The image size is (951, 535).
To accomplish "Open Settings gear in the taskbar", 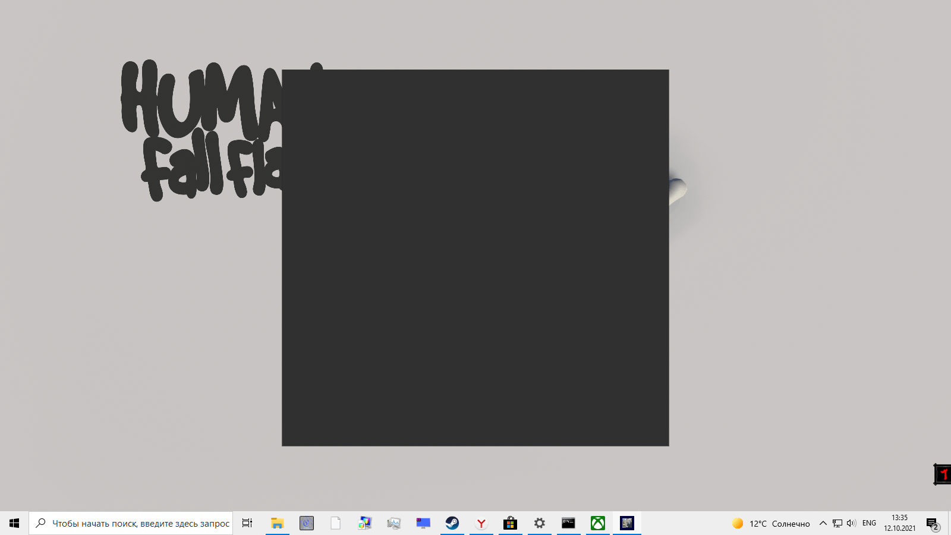I will coord(539,523).
